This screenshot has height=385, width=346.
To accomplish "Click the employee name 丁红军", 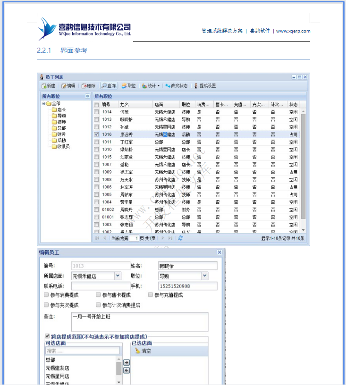I will (x=126, y=142).
